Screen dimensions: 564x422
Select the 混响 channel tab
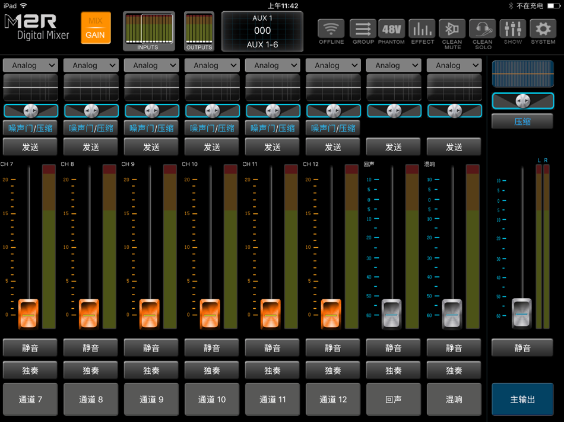tap(454, 399)
